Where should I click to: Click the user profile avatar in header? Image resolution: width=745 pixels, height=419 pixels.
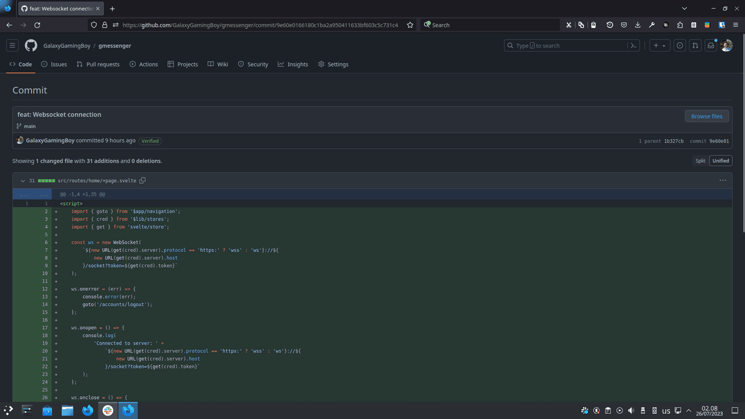[x=726, y=45]
